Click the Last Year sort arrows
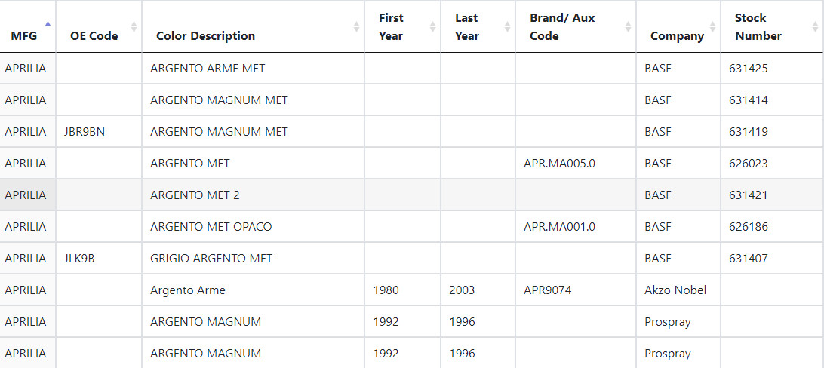The width and height of the screenshot is (824, 368). point(507,27)
